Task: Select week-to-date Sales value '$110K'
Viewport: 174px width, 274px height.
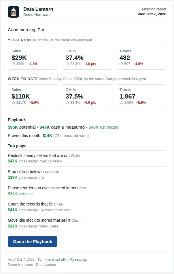Action: [x=20, y=97]
